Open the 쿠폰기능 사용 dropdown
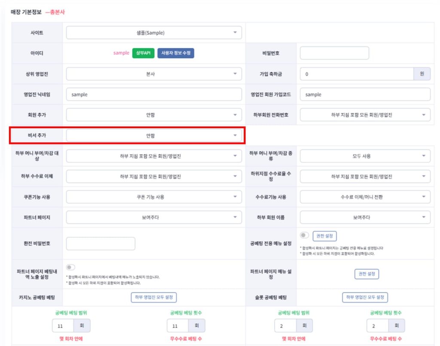 pyautogui.click(x=154, y=197)
